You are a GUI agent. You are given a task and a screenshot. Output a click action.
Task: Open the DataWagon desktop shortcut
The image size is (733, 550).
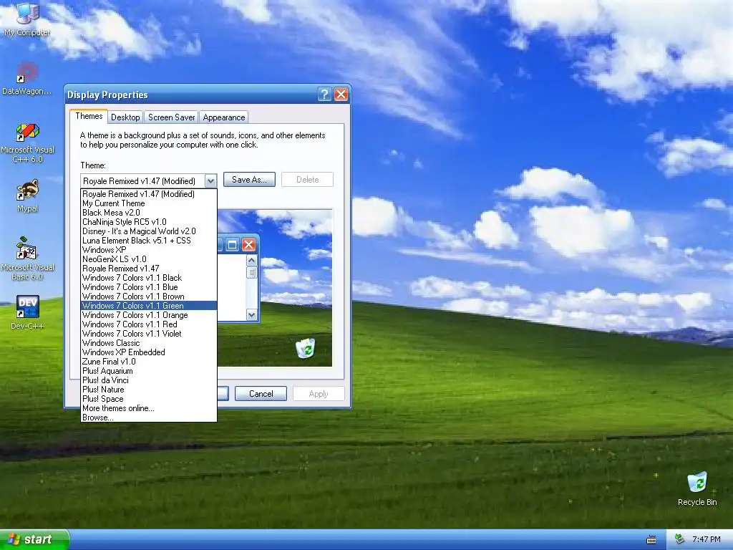click(27, 79)
